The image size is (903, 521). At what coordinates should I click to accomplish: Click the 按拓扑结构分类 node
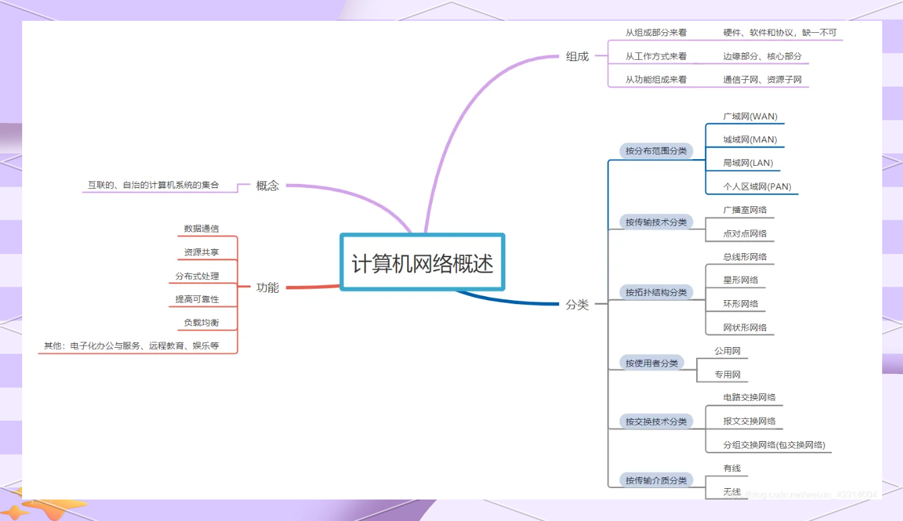pyautogui.click(x=656, y=292)
